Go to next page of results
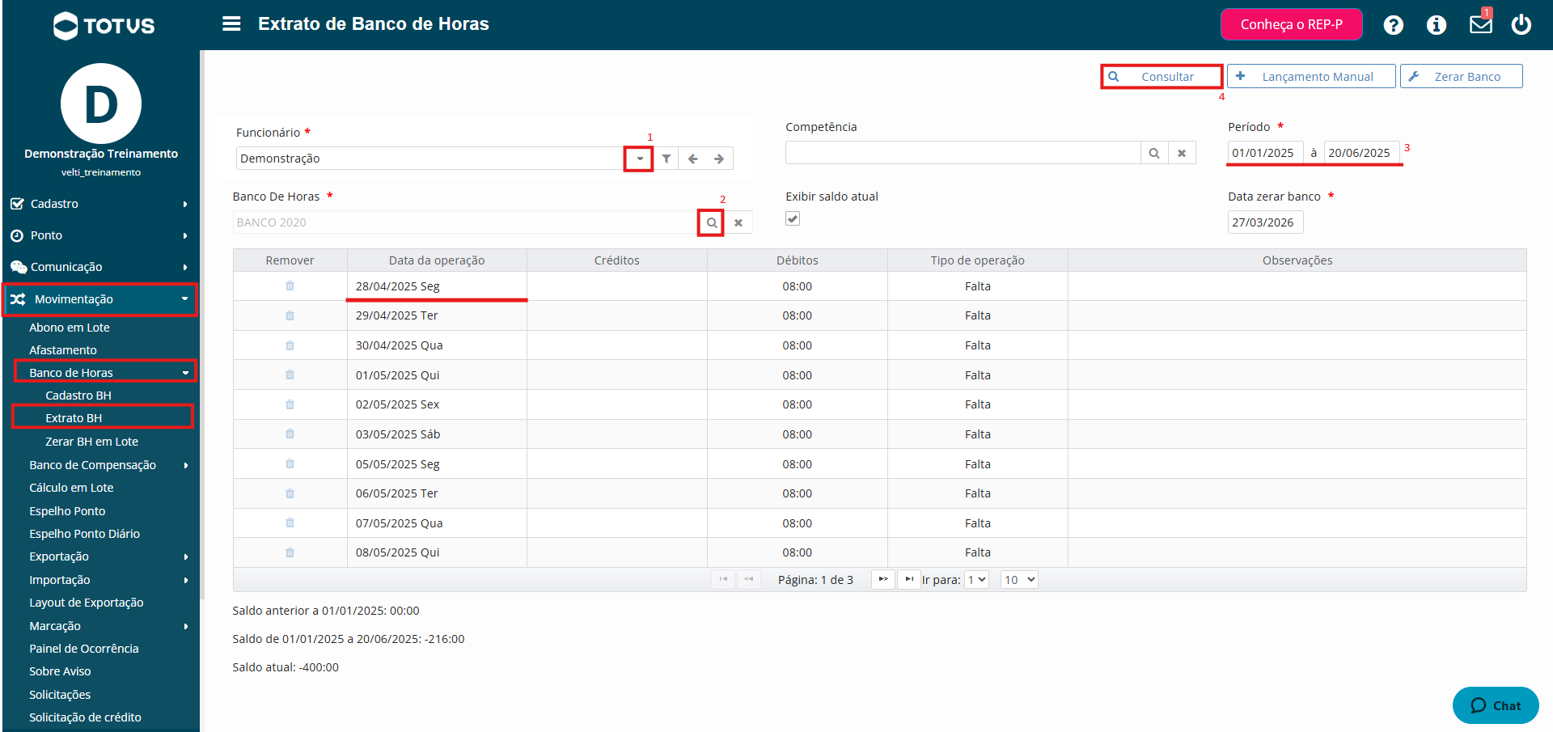1553x732 pixels. pos(882,579)
